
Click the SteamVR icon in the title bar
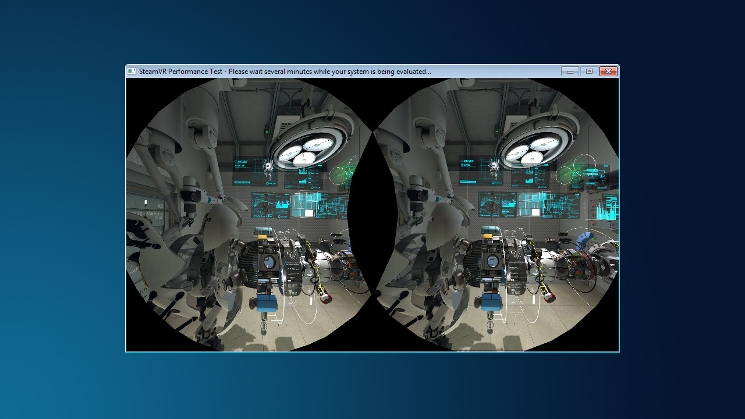click(132, 71)
